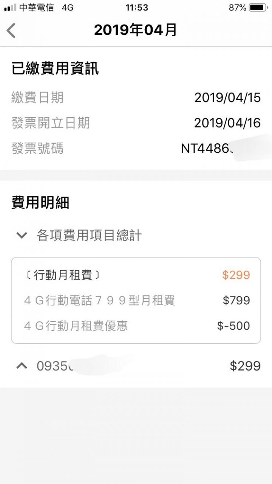Tap the orange $299 amount
Screen dimensions: 272x484
click(236, 275)
